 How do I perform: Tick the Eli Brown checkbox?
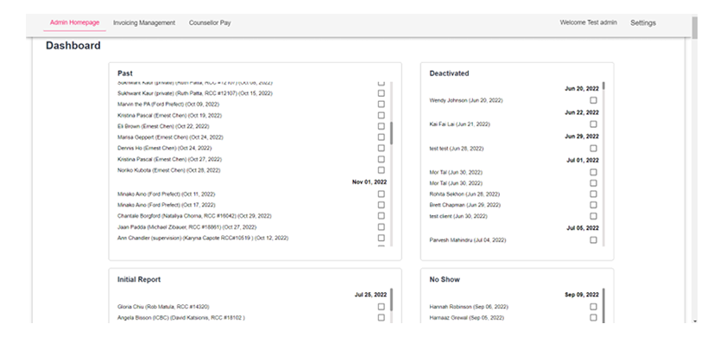tap(381, 126)
